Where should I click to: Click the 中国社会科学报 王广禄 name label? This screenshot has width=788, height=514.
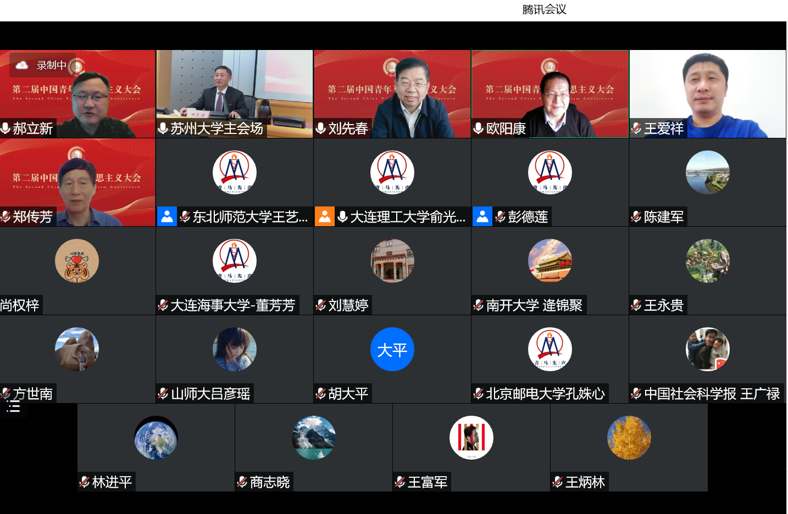tap(712, 394)
